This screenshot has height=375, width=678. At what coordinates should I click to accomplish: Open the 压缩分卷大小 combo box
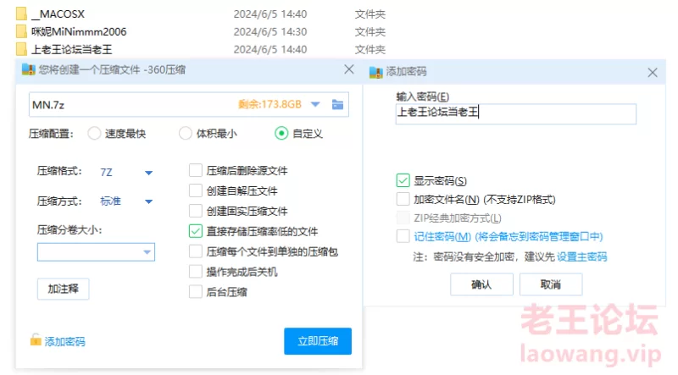(x=96, y=252)
